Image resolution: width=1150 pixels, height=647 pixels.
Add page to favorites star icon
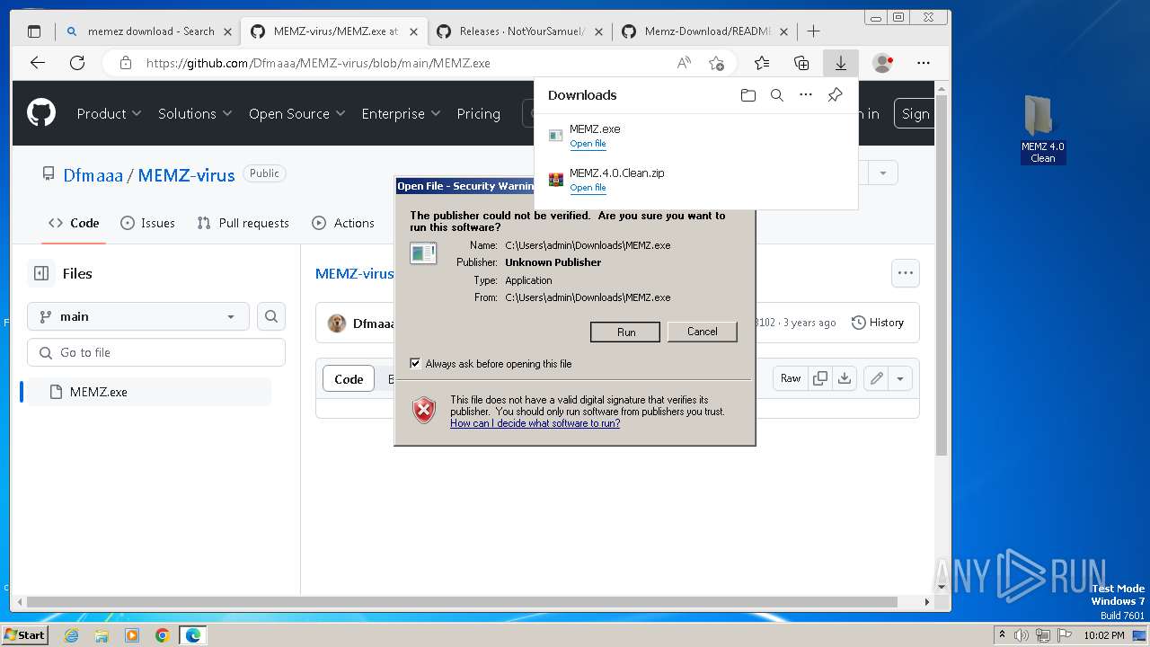point(716,63)
